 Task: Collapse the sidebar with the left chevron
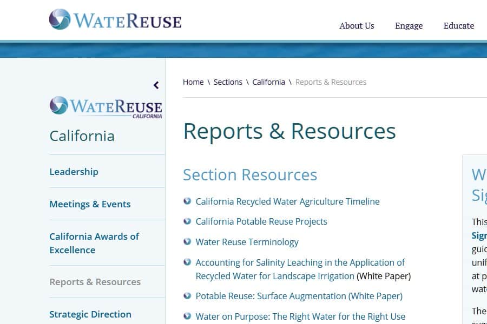(x=156, y=85)
